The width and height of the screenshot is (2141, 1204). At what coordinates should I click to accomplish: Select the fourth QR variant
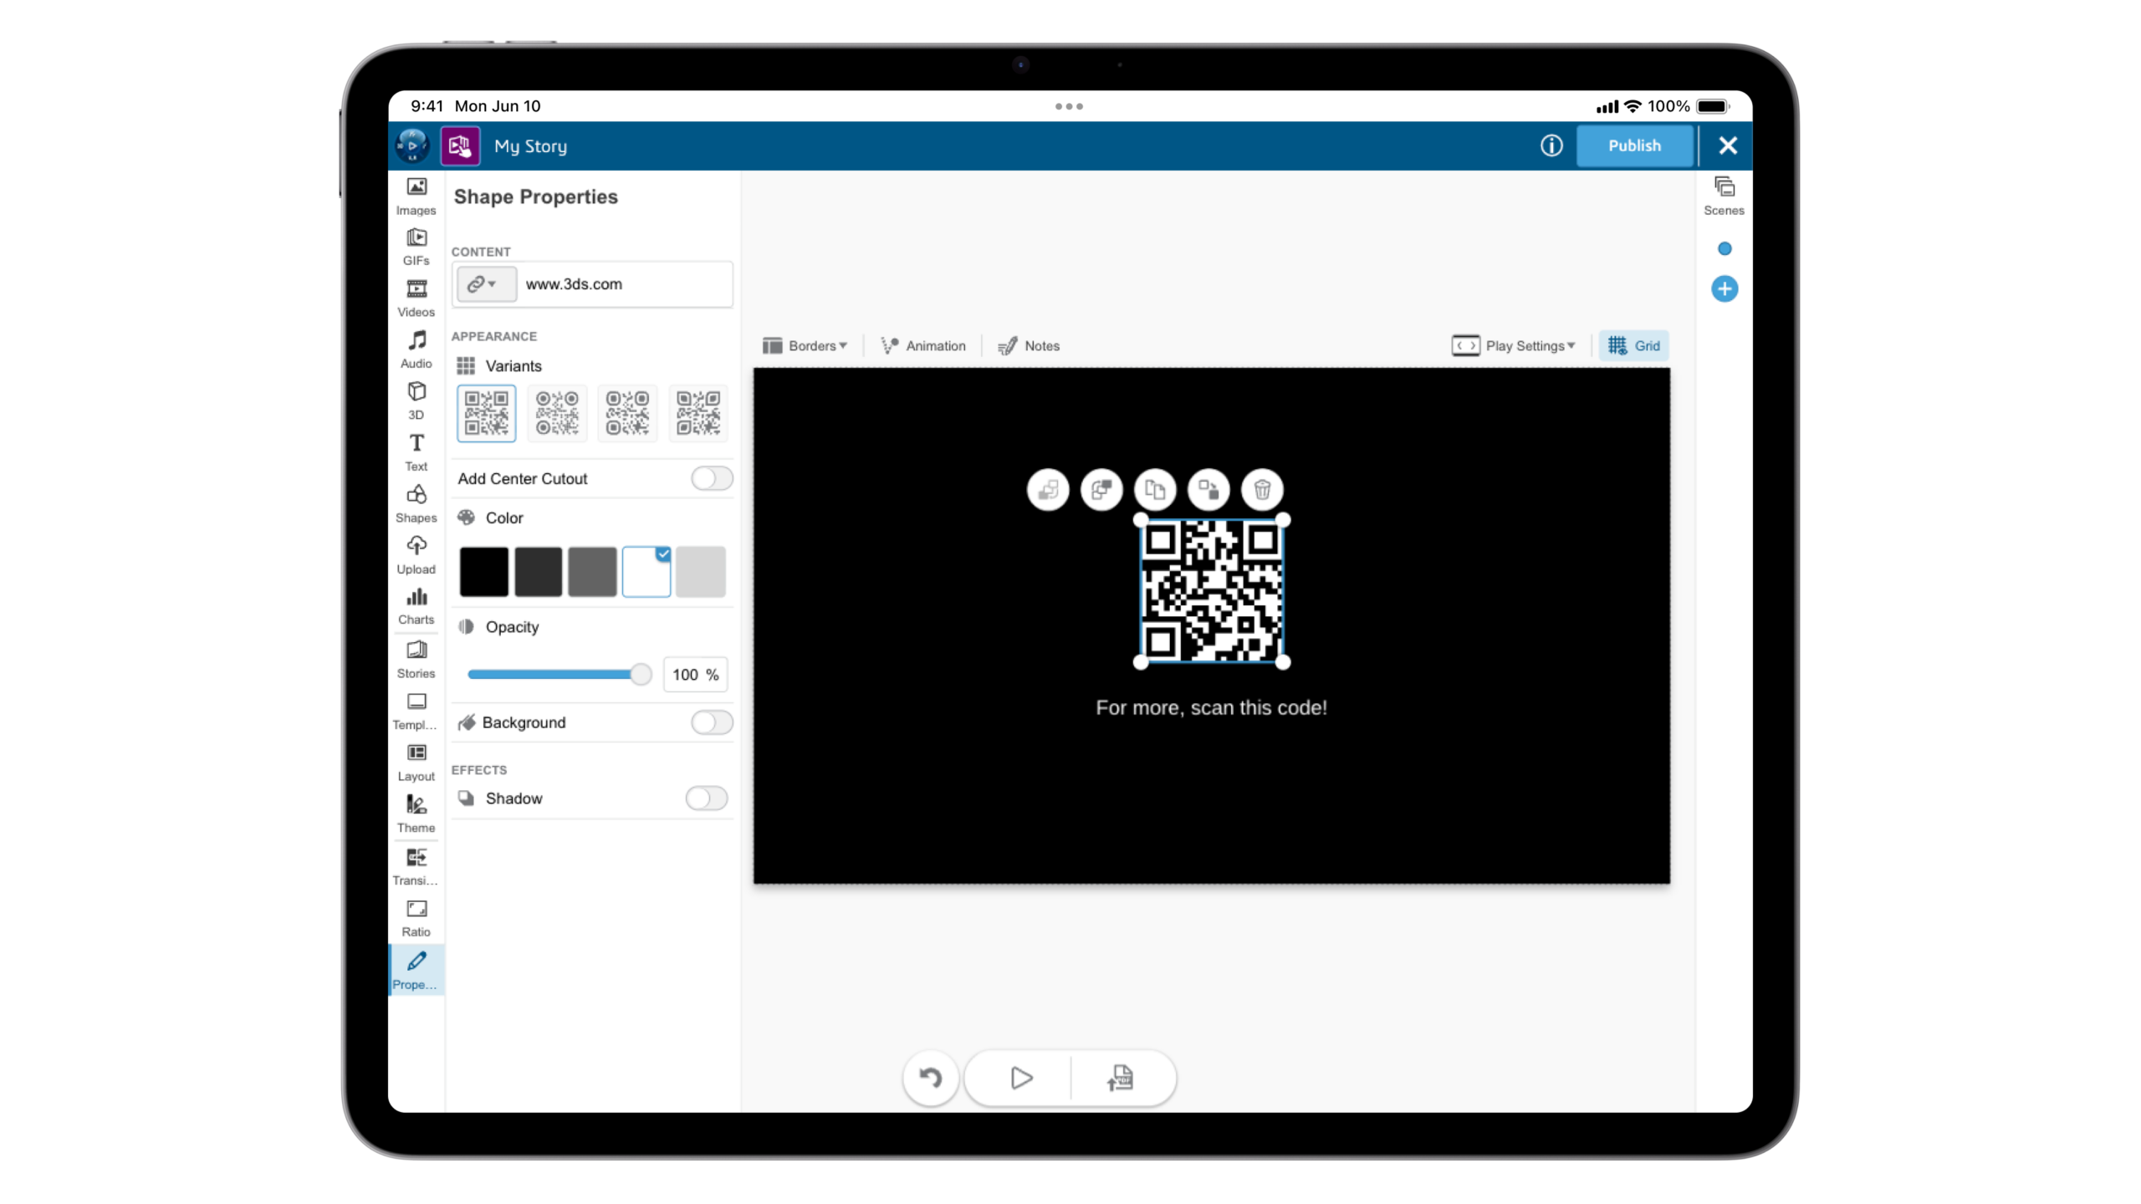click(698, 413)
